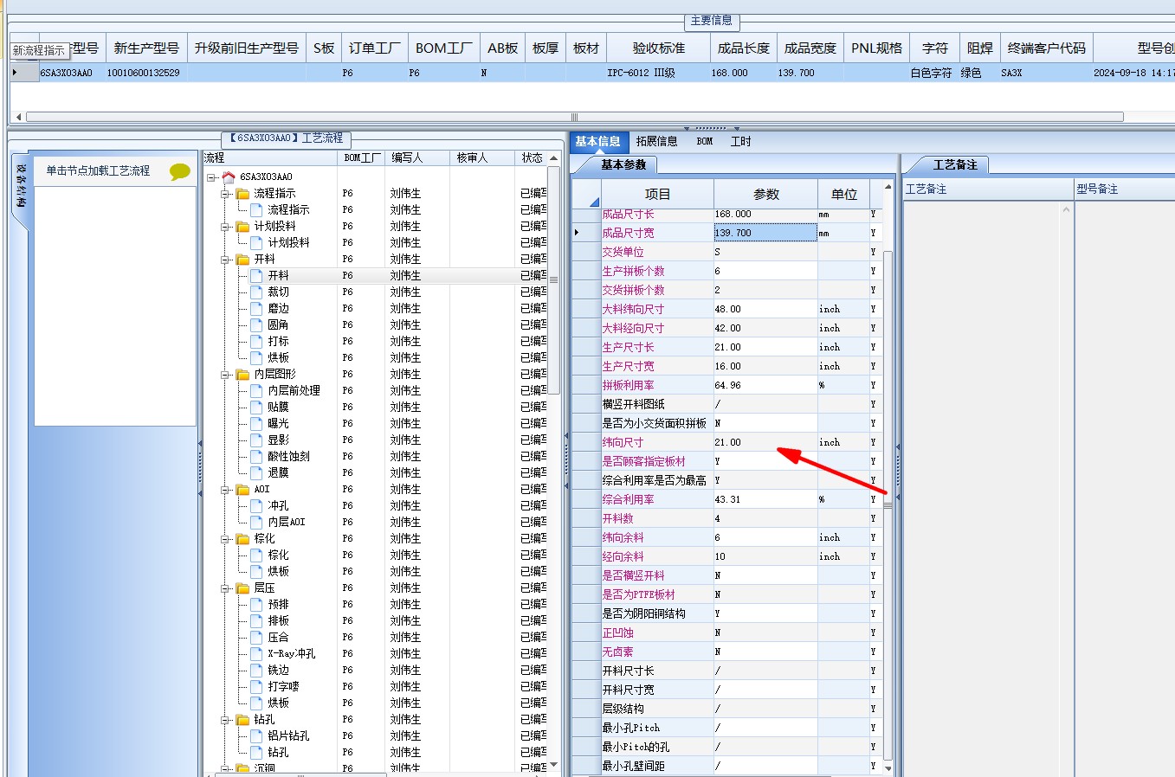1175x777 pixels.
Task: Click the 验收标准 column header
Action: pyautogui.click(x=659, y=48)
